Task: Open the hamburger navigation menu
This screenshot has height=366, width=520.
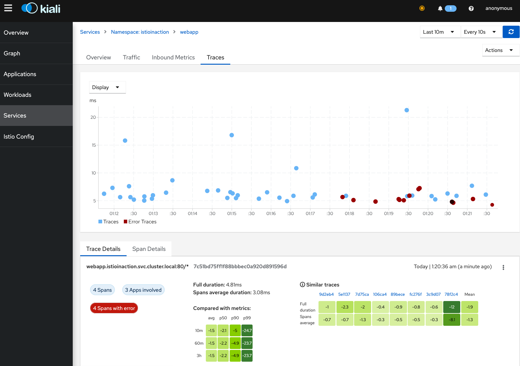Action: (8, 8)
